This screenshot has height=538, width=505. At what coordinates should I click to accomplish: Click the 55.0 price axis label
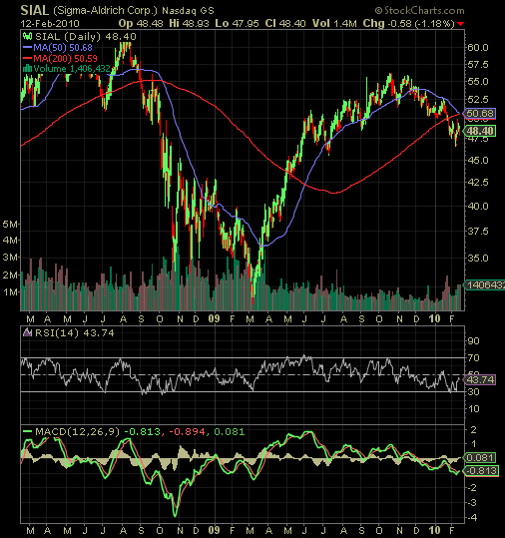pyautogui.click(x=478, y=82)
